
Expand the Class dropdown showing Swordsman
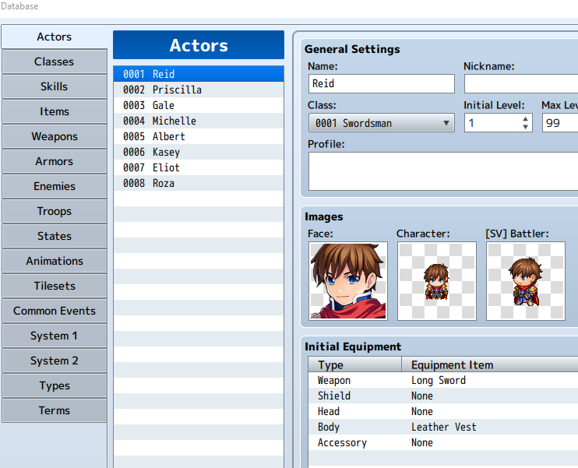pos(382,123)
